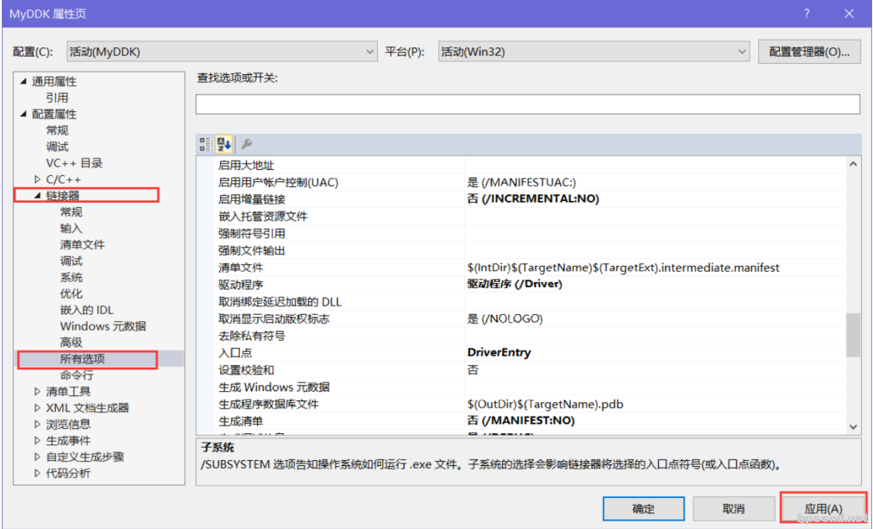Open the help question mark icon
This screenshot has height=529, width=873.
click(807, 13)
